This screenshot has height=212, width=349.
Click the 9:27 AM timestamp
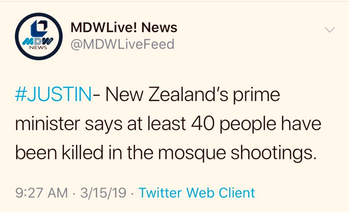point(42,193)
